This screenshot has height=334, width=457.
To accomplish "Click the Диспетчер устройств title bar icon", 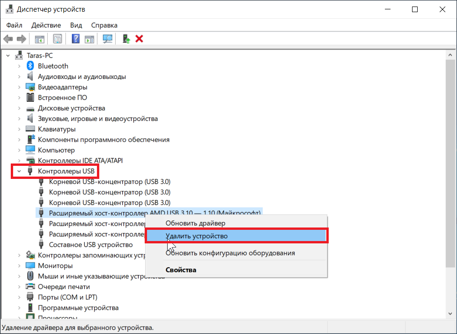I will pos(9,9).
